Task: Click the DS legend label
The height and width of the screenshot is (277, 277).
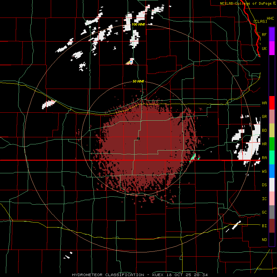Action: (264, 185)
